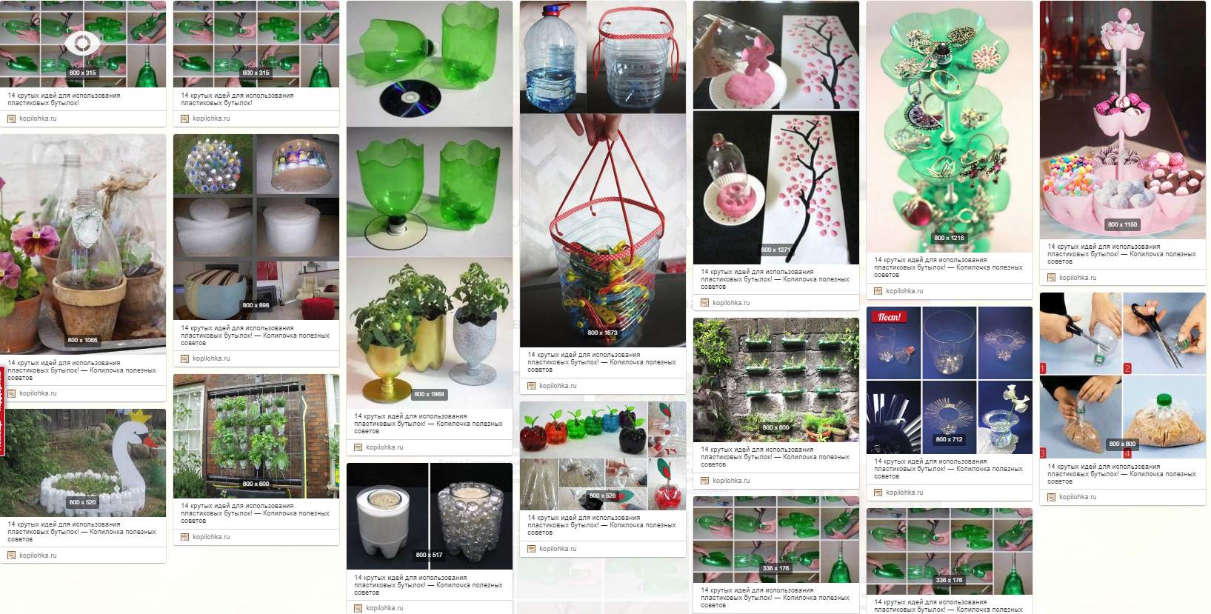Viewport: 1211px width, 614px height.
Task: Click the 800 x 1673 size badge
Action: (602, 333)
